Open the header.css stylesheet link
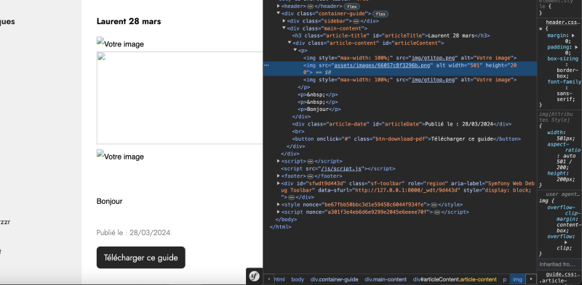This screenshot has width=582, height=285. coord(563,22)
